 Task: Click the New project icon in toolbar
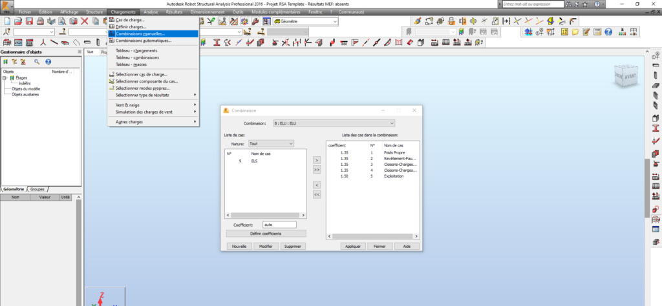point(7,21)
